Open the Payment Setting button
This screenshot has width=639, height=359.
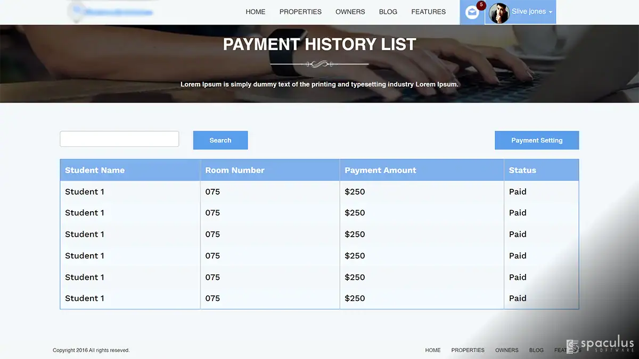(x=537, y=140)
